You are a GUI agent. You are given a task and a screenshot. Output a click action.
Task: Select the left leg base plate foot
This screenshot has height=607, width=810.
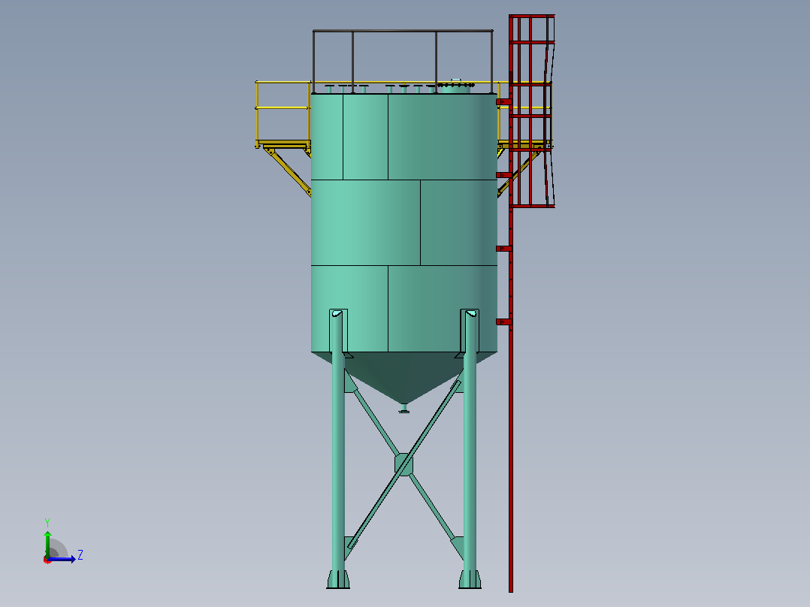point(338,579)
